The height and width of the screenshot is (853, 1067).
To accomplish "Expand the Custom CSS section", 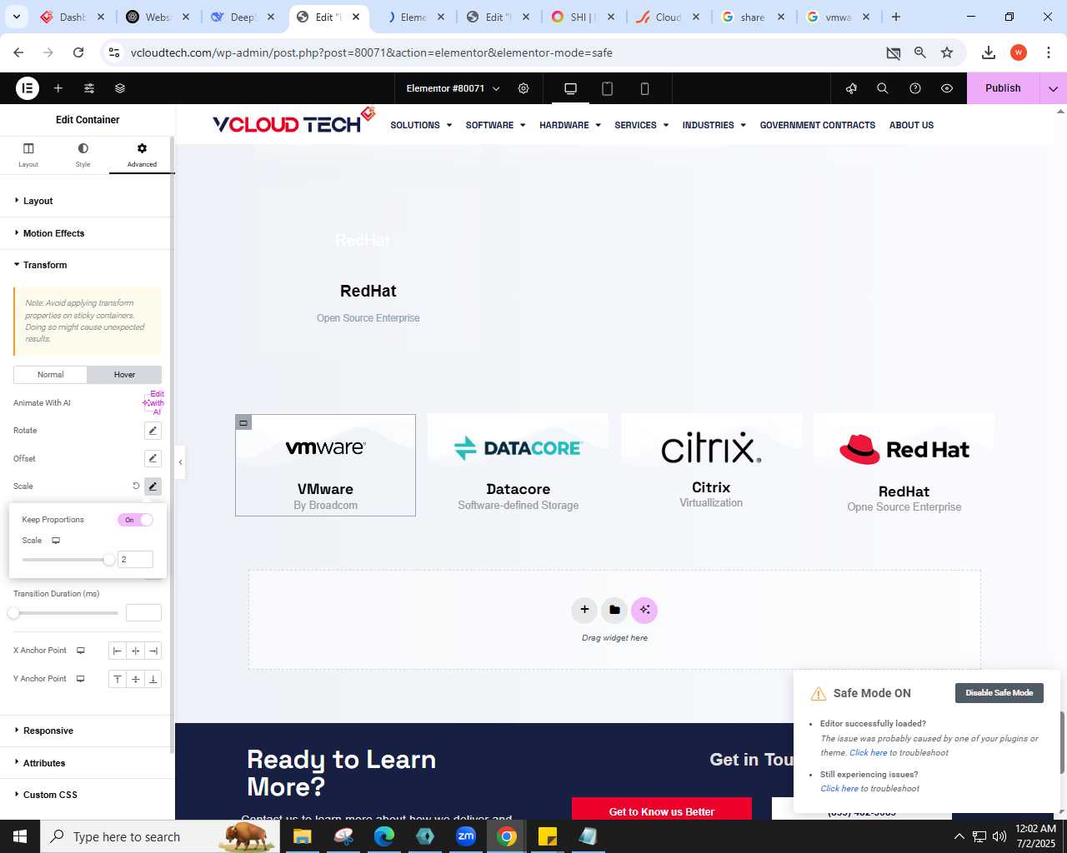I will pyautogui.click(x=88, y=795).
